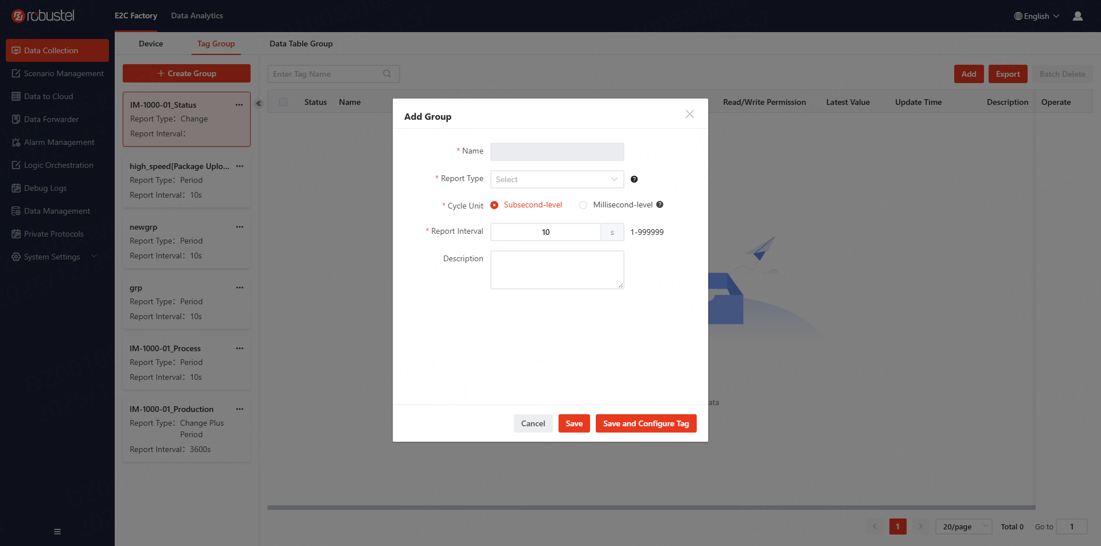This screenshot has height=546, width=1101.
Task: Open the Data Analytics menu
Action: click(x=197, y=15)
